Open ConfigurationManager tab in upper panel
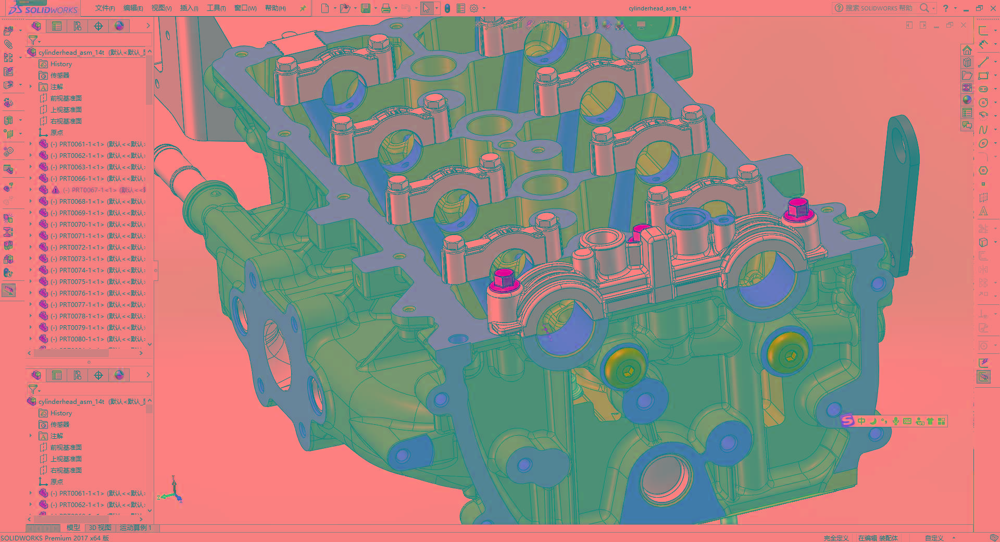Image resolution: width=1000 pixels, height=542 pixels. point(78,26)
